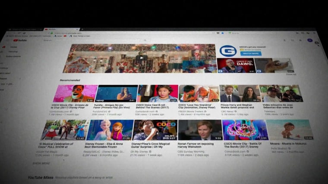Click the browser address bar URL
Image resolution: width=328 pixels, height=184 pixels.
coord(68,33)
